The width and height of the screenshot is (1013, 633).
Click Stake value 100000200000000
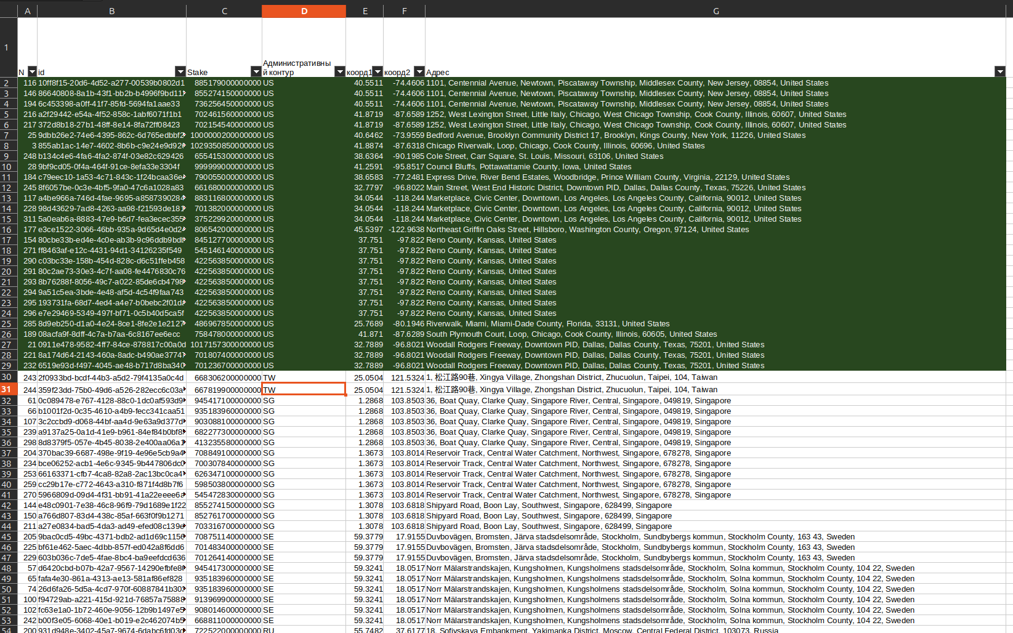click(x=224, y=135)
